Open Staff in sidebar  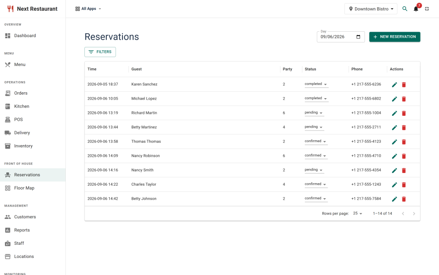tap(33, 243)
